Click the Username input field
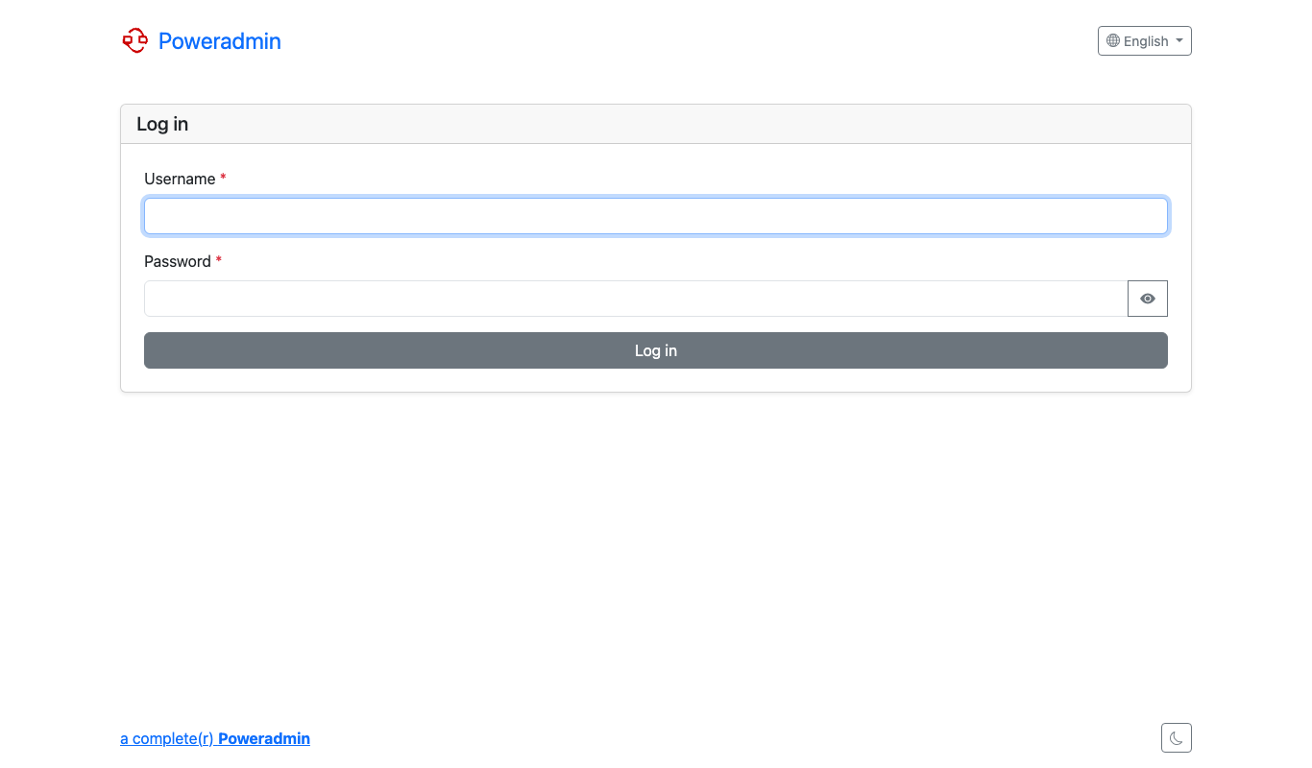Screen dimensions: 1312x768 tap(656, 216)
